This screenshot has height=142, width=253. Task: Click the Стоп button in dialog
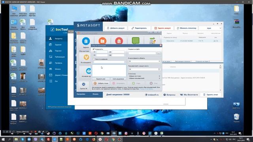click(x=154, y=83)
